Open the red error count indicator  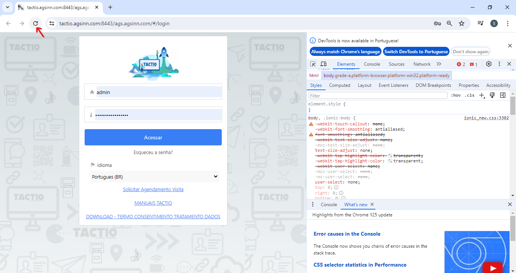(461, 65)
